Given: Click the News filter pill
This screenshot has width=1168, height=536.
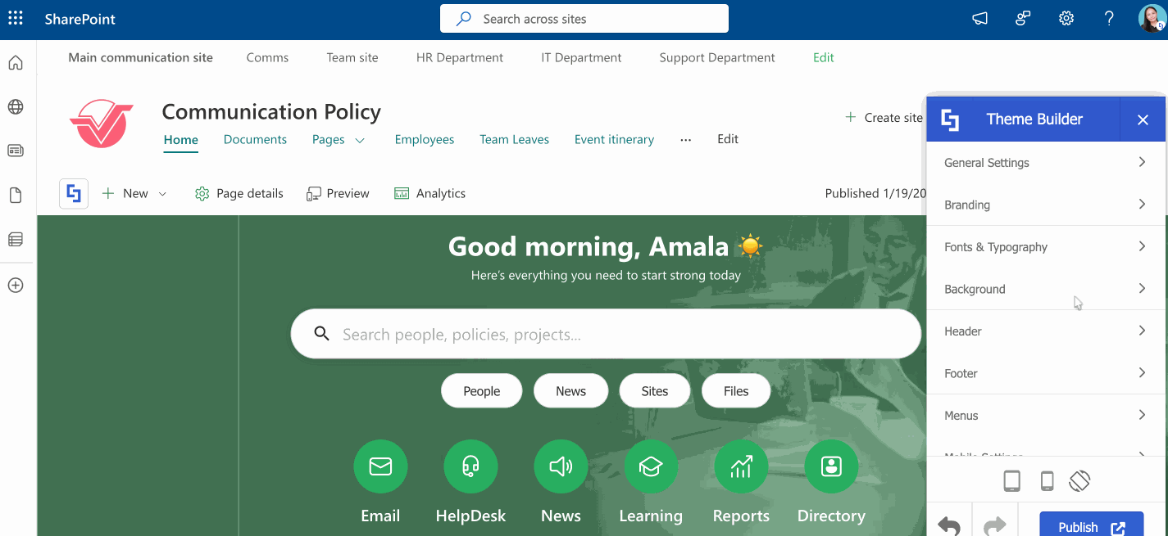Looking at the screenshot, I should pos(570,391).
